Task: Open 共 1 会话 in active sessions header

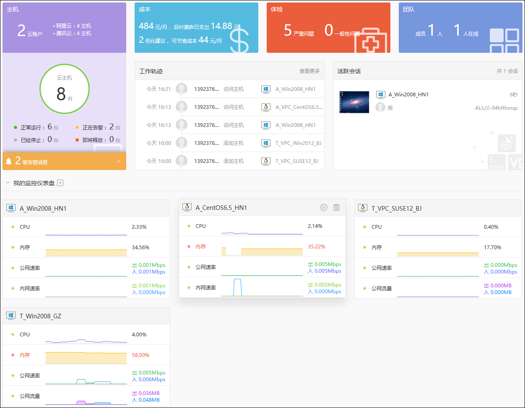Action: pos(507,71)
